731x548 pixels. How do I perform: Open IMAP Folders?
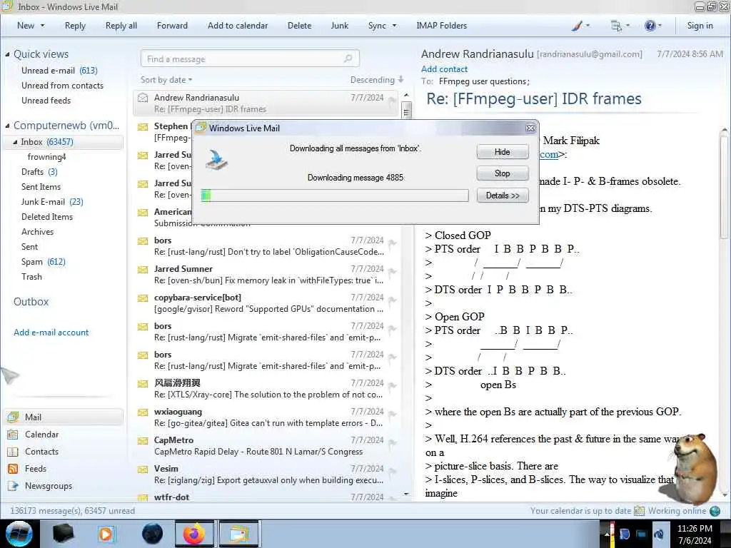(x=441, y=26)
